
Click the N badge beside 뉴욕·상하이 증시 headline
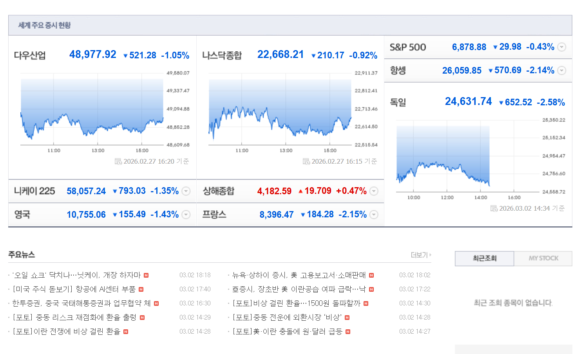coord(371,275)
